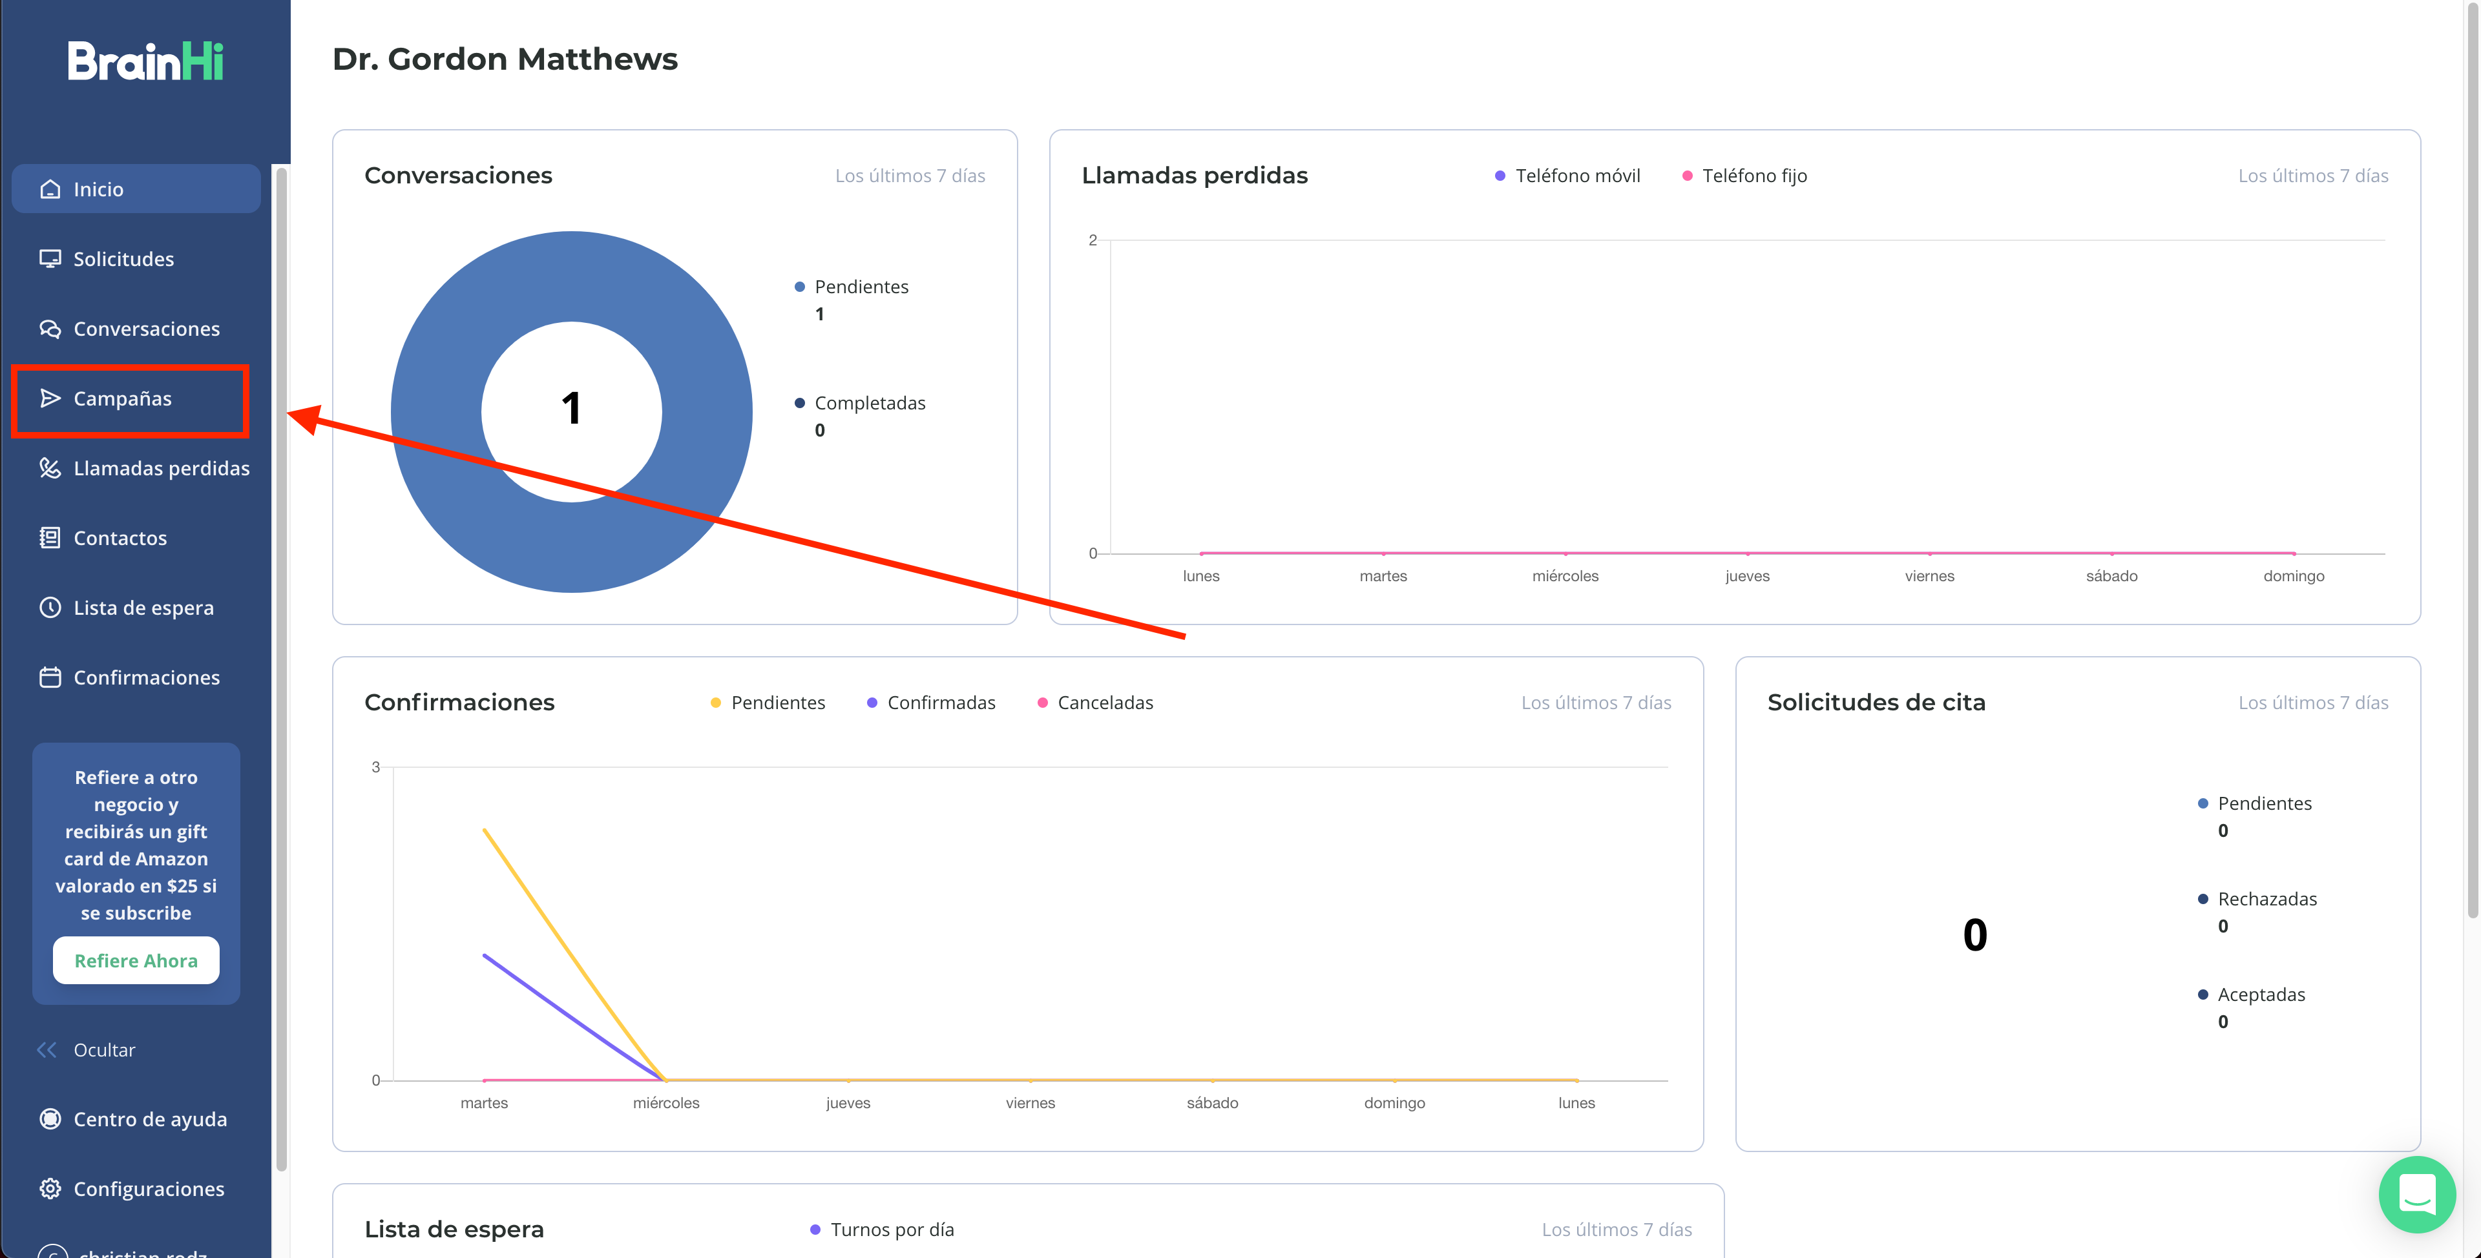Click the Refiere Ahora button
2481x1258 pixels.
pos(136,960)
